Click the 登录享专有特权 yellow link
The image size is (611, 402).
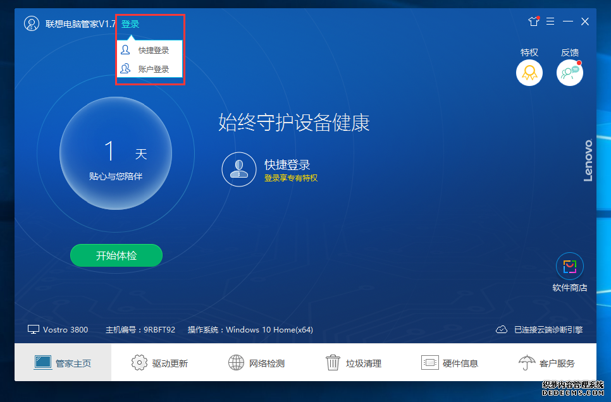pyautogui.click(x=291, y=178)
